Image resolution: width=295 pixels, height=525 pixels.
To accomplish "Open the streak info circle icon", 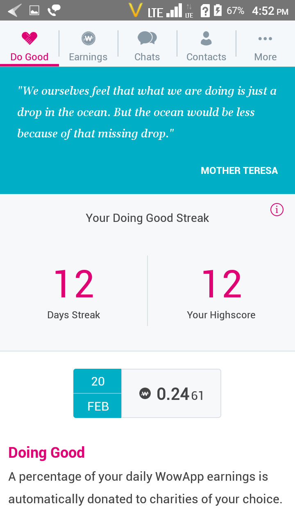I will (x=277, y=210).
